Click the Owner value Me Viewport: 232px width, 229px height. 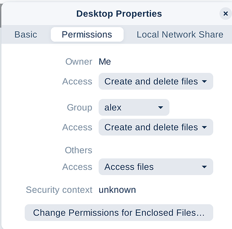pyautogui.click(x=105, y=62)
